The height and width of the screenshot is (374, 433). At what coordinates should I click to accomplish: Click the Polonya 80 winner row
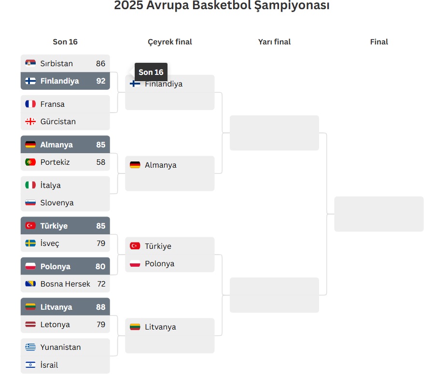pyautogui.click(x=65, y=266)
